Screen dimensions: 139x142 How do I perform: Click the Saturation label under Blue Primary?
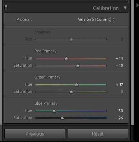pos(23,118)
